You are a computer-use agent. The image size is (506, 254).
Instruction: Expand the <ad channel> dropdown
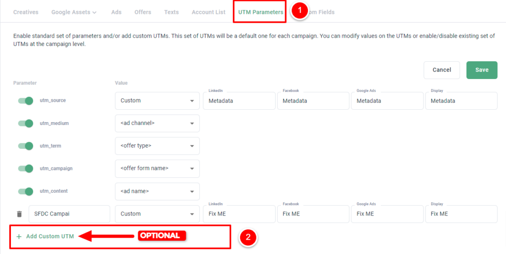point(157,123)
